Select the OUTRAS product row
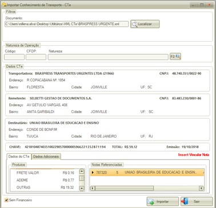This screenshot has height=208, width=216. [45, 187]
